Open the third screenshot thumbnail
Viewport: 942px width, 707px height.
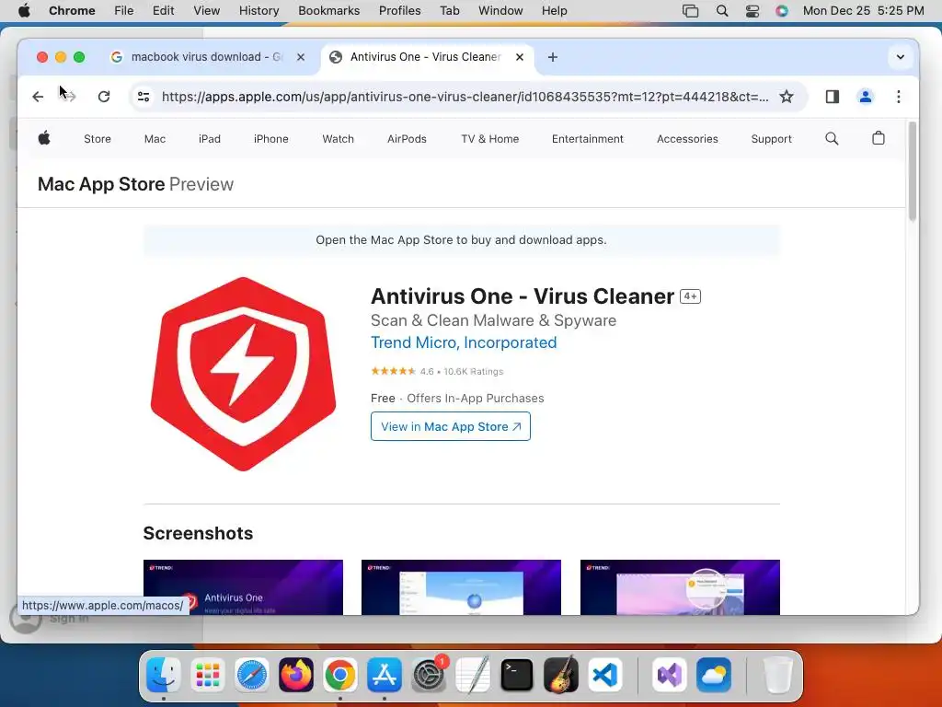pyautogui.click(x=680, y=587)
